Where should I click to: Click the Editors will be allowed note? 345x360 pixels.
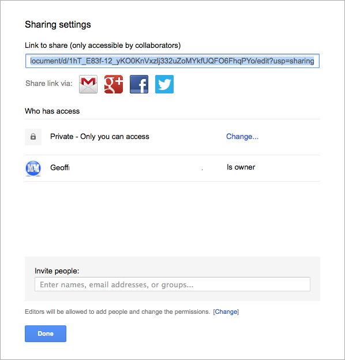pyautogui.click(x=118, y=312)
